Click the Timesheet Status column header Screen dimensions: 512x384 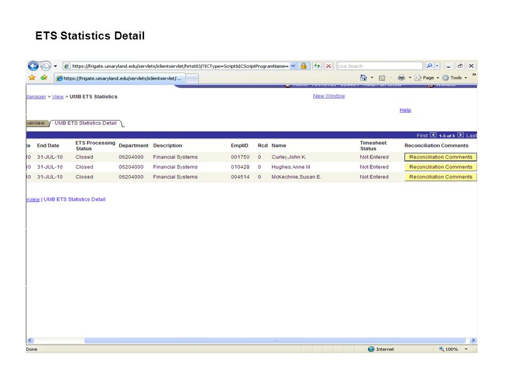pos(373,146)
